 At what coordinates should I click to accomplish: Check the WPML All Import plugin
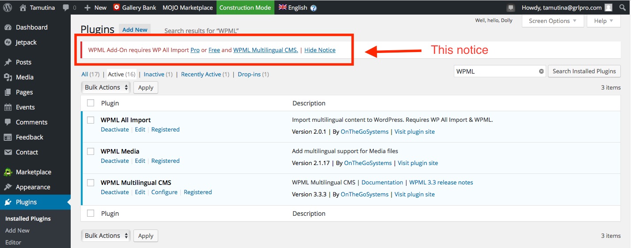tap(91, 120)
